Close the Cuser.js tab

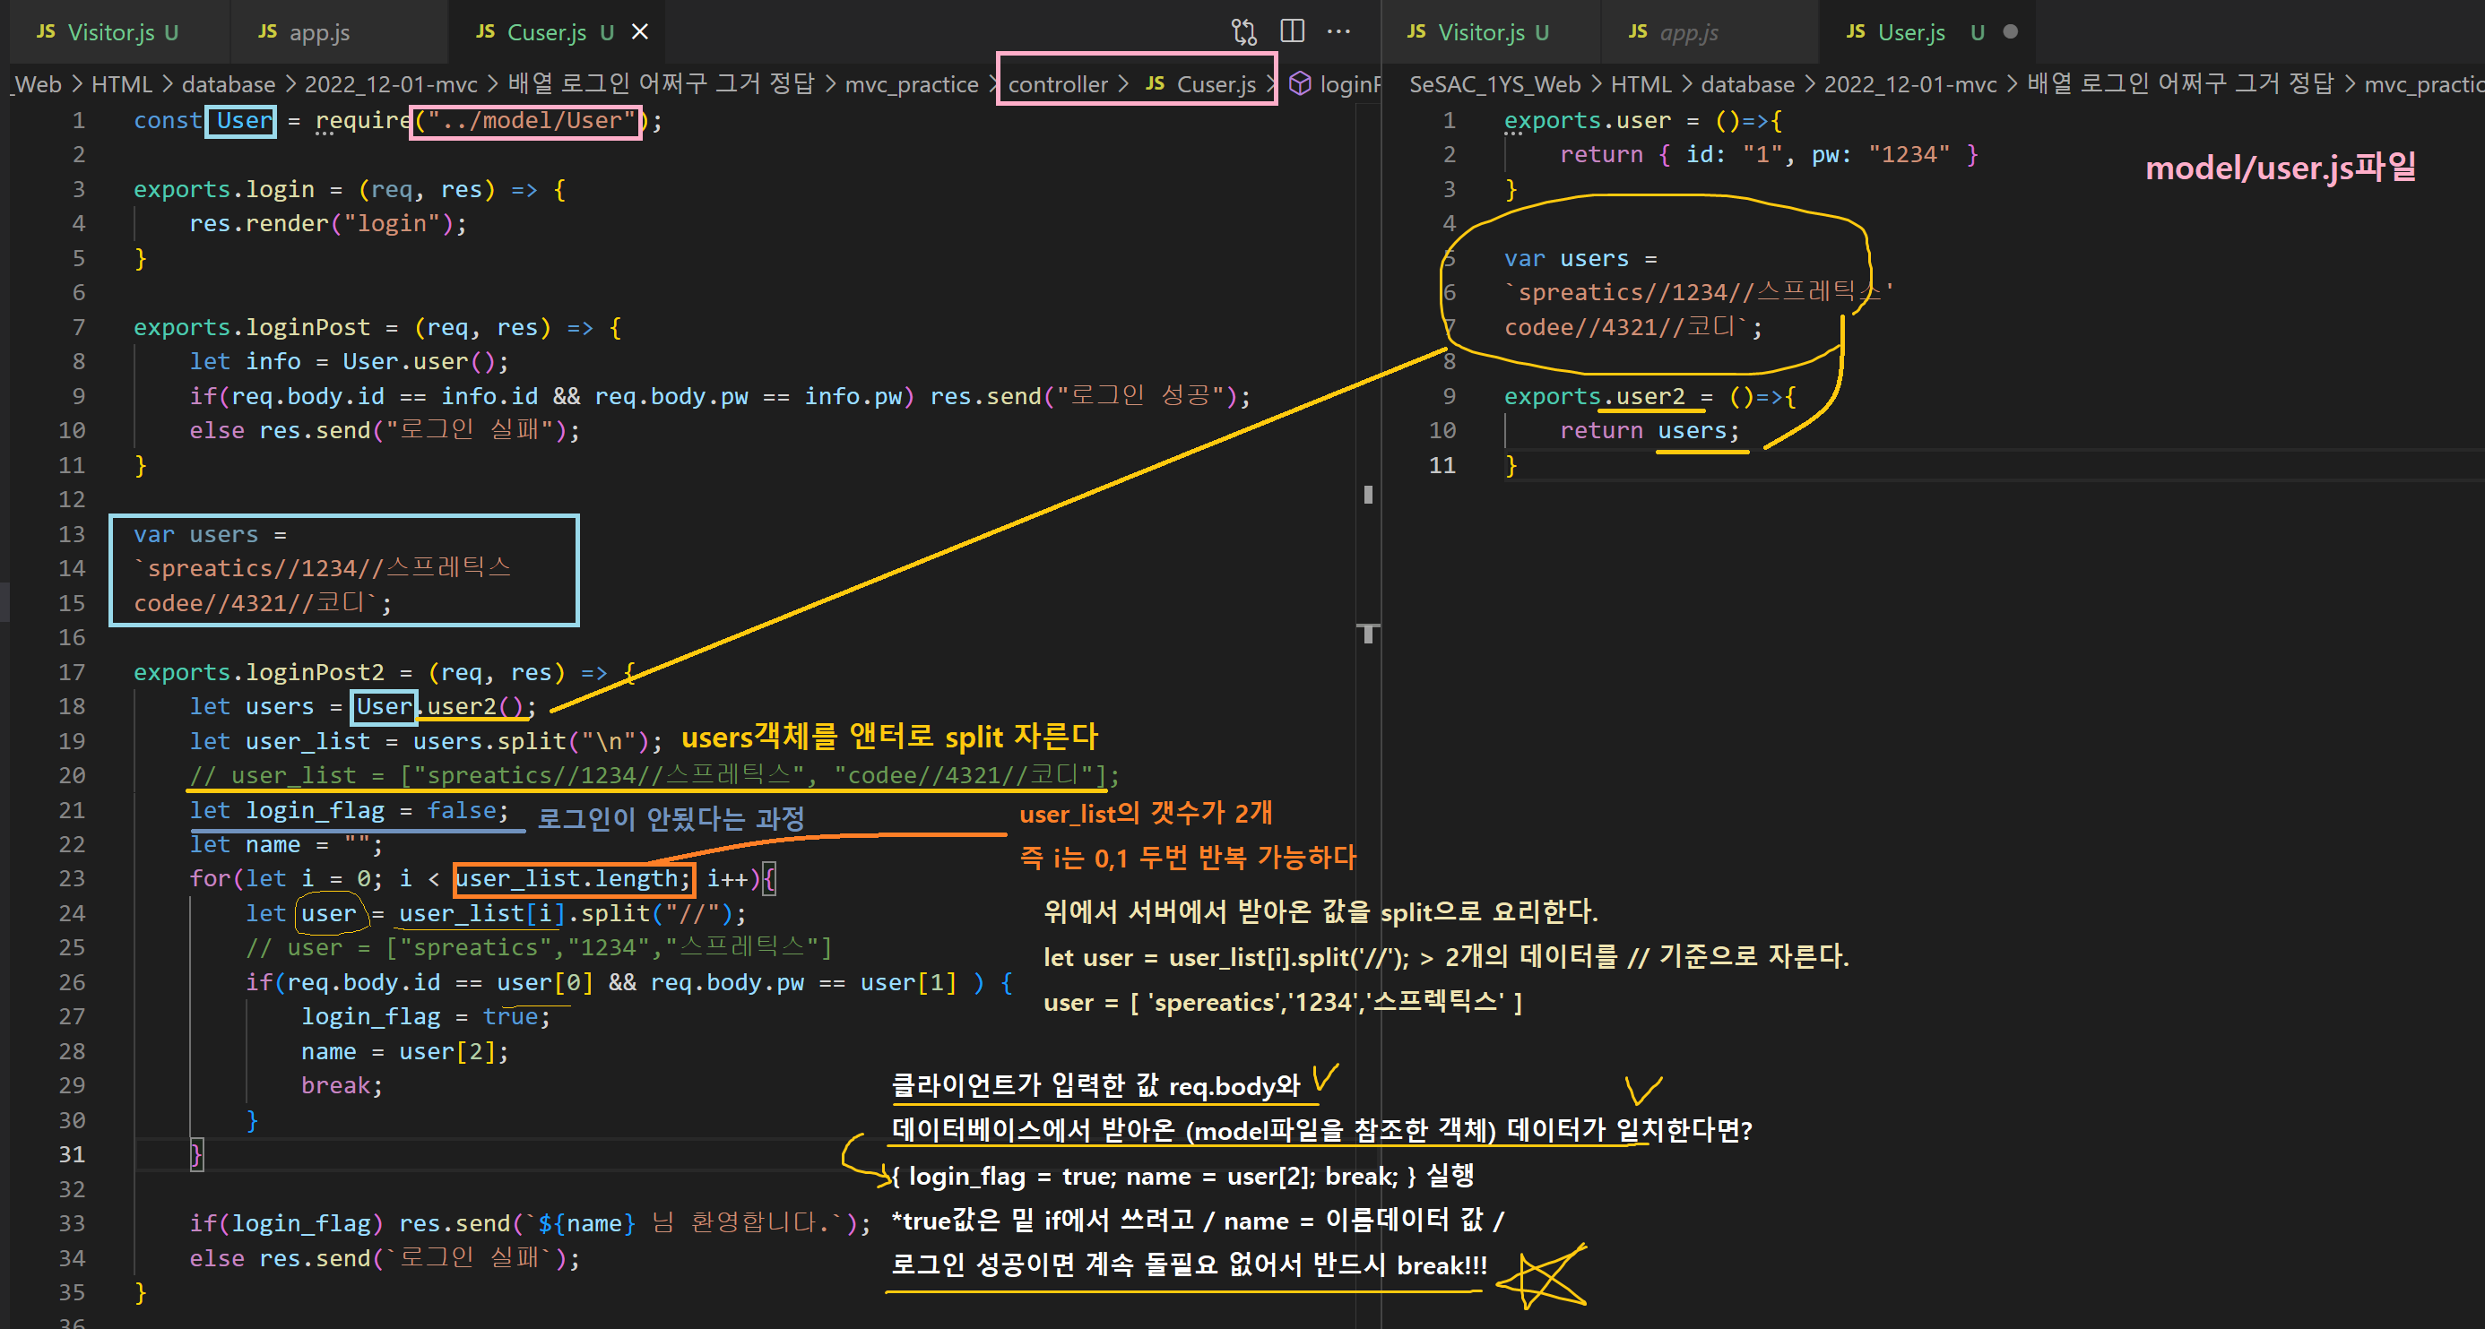pyautogui.click(x=639, y=32)
